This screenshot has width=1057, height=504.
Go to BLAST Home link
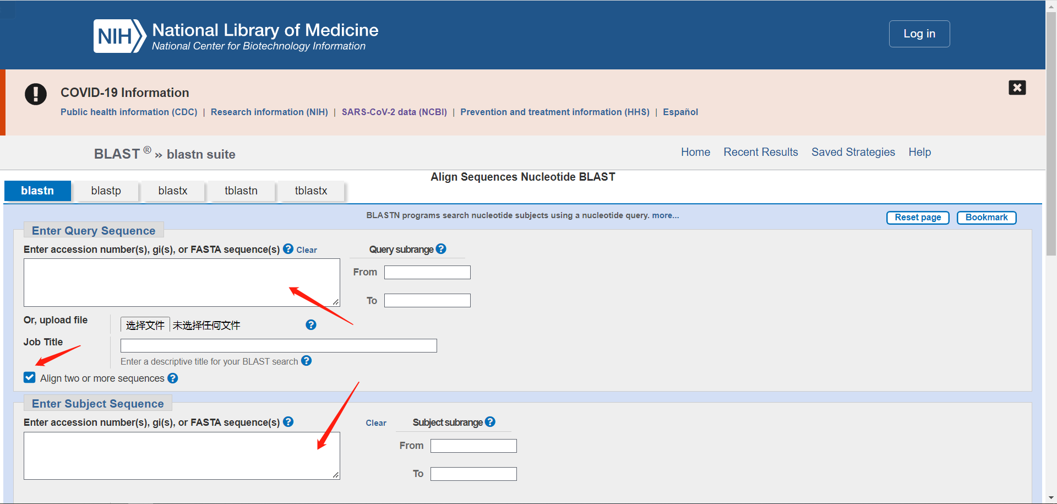[695, 152]
